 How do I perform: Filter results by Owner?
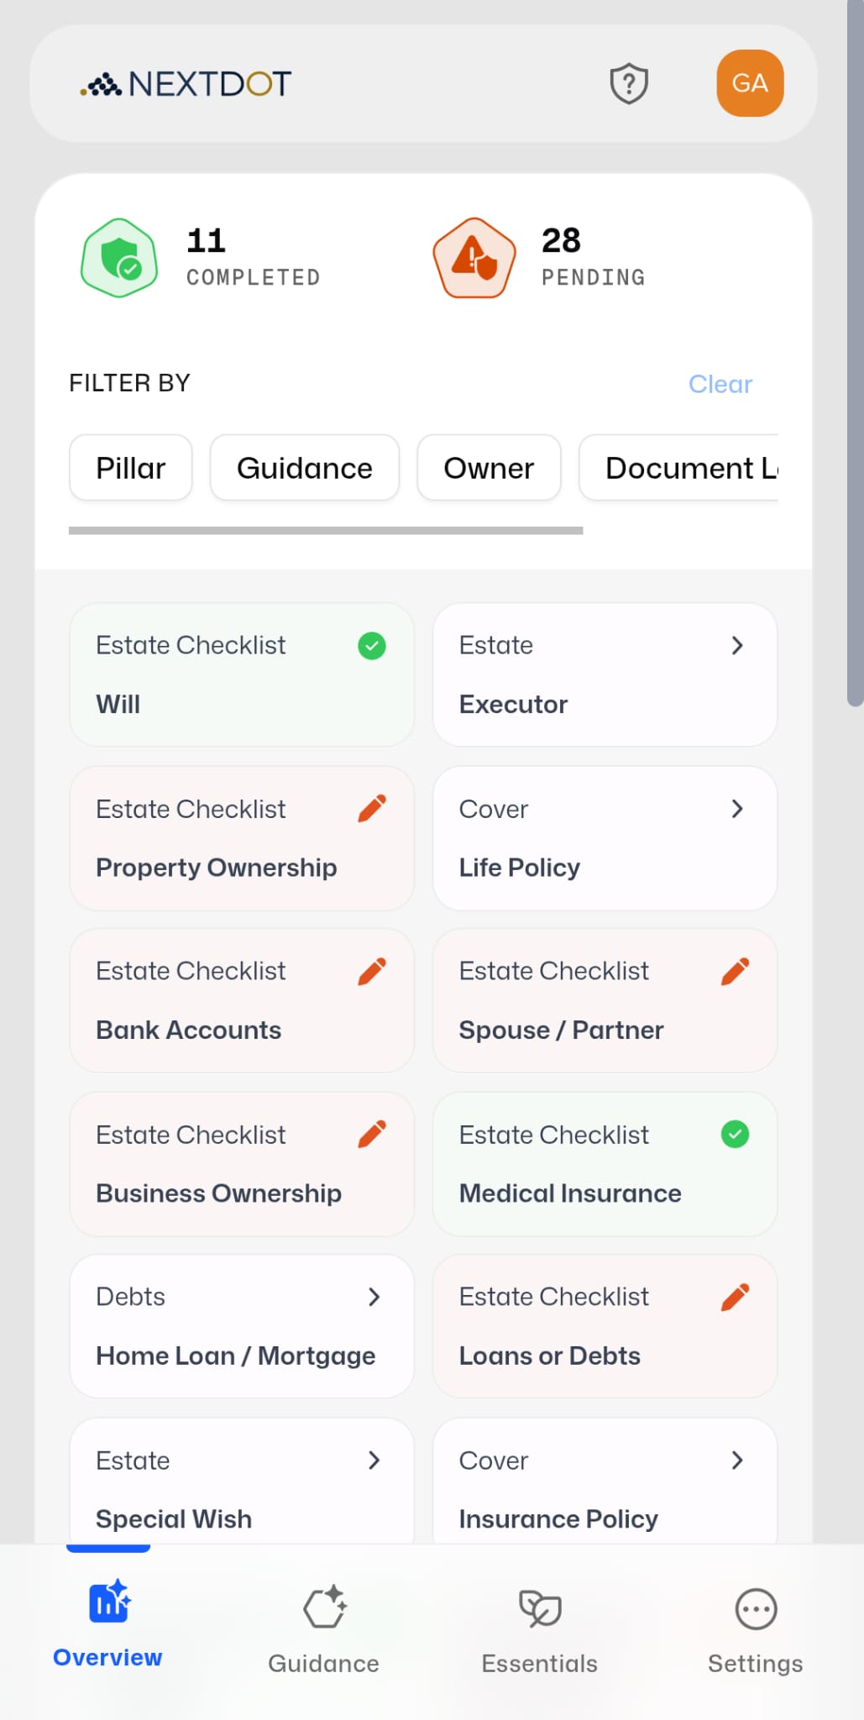(x=489, y=468)
